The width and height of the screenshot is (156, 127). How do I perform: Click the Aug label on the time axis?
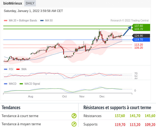(31, 96)
